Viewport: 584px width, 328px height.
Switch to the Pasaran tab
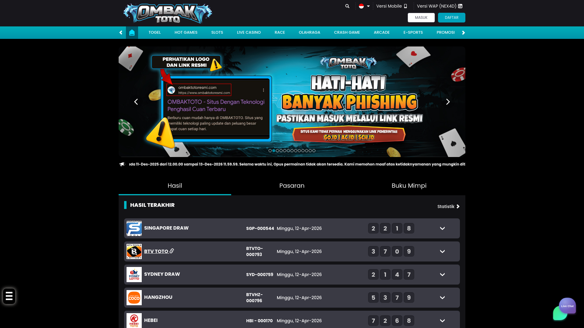pos(292,186)
